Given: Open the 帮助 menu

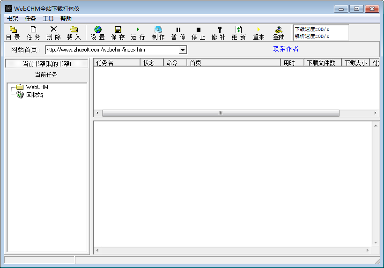Looking at the screenshot, I should click(66, 19).
